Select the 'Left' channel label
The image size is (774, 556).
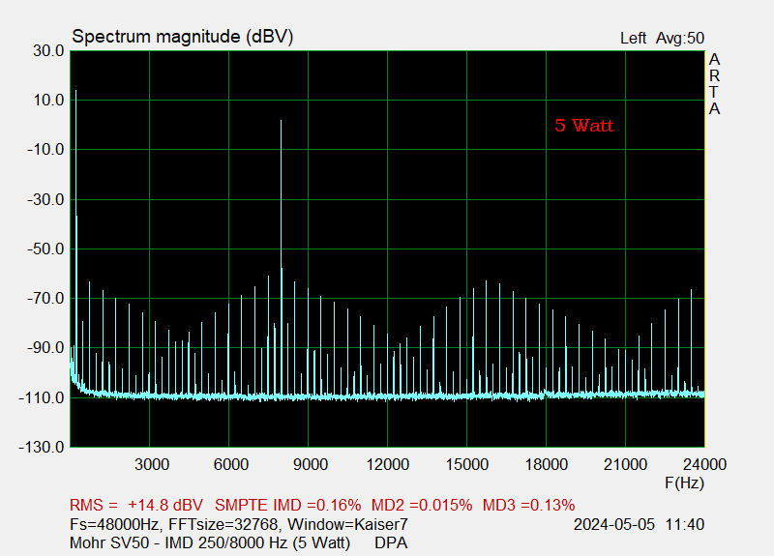point(634,38)
